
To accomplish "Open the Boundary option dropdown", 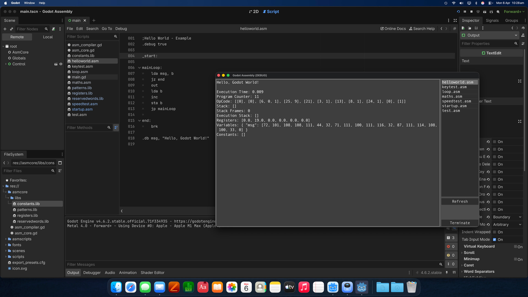I will tap(507, 217).
